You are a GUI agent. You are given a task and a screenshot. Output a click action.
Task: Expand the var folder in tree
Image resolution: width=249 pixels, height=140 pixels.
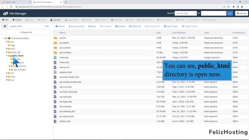click(7, 80)
